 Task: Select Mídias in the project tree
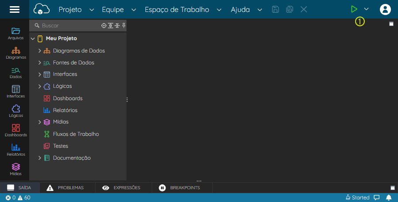[61, 122]
